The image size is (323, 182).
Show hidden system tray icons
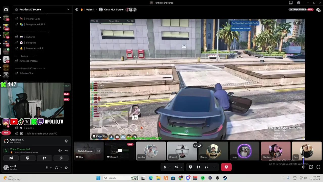tap(283, 178)
